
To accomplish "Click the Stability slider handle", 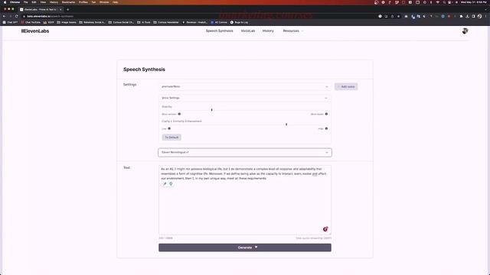I will tap(211, 110).
